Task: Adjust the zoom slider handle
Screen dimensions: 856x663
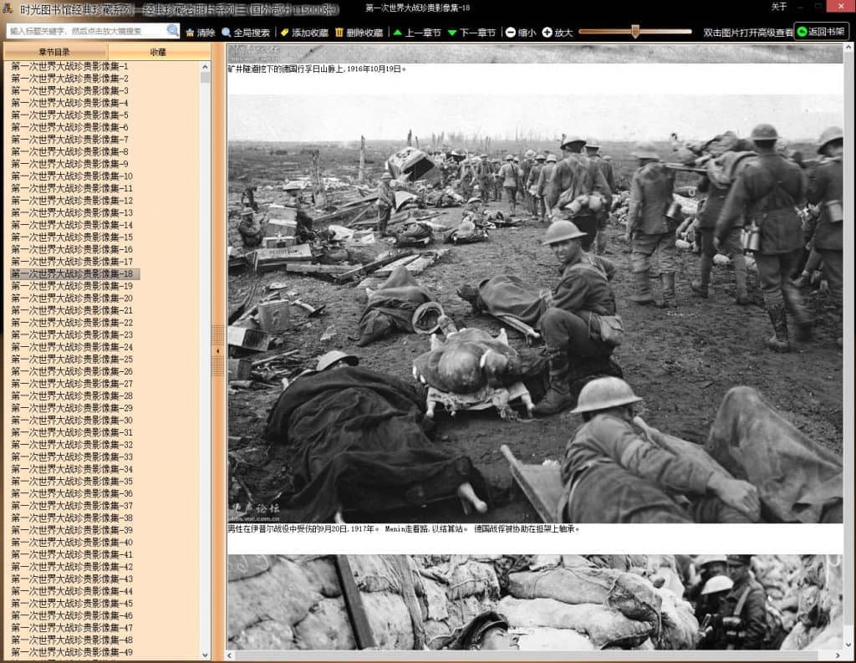Action: (635, 32)
